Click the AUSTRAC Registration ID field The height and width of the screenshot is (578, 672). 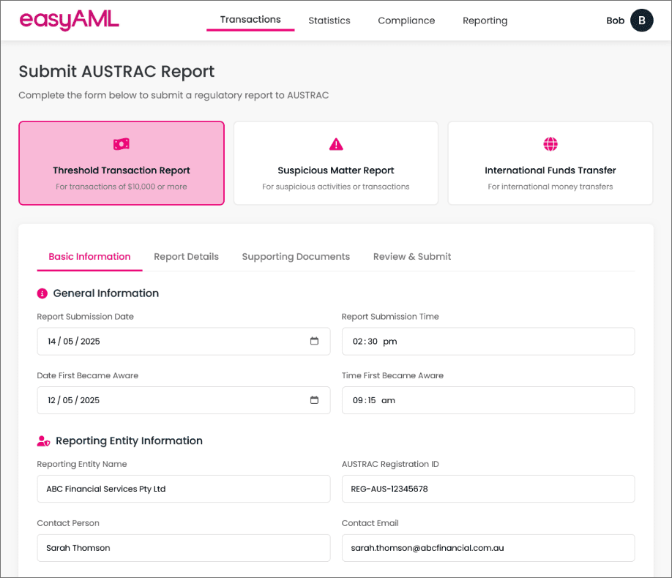point(488,489)
